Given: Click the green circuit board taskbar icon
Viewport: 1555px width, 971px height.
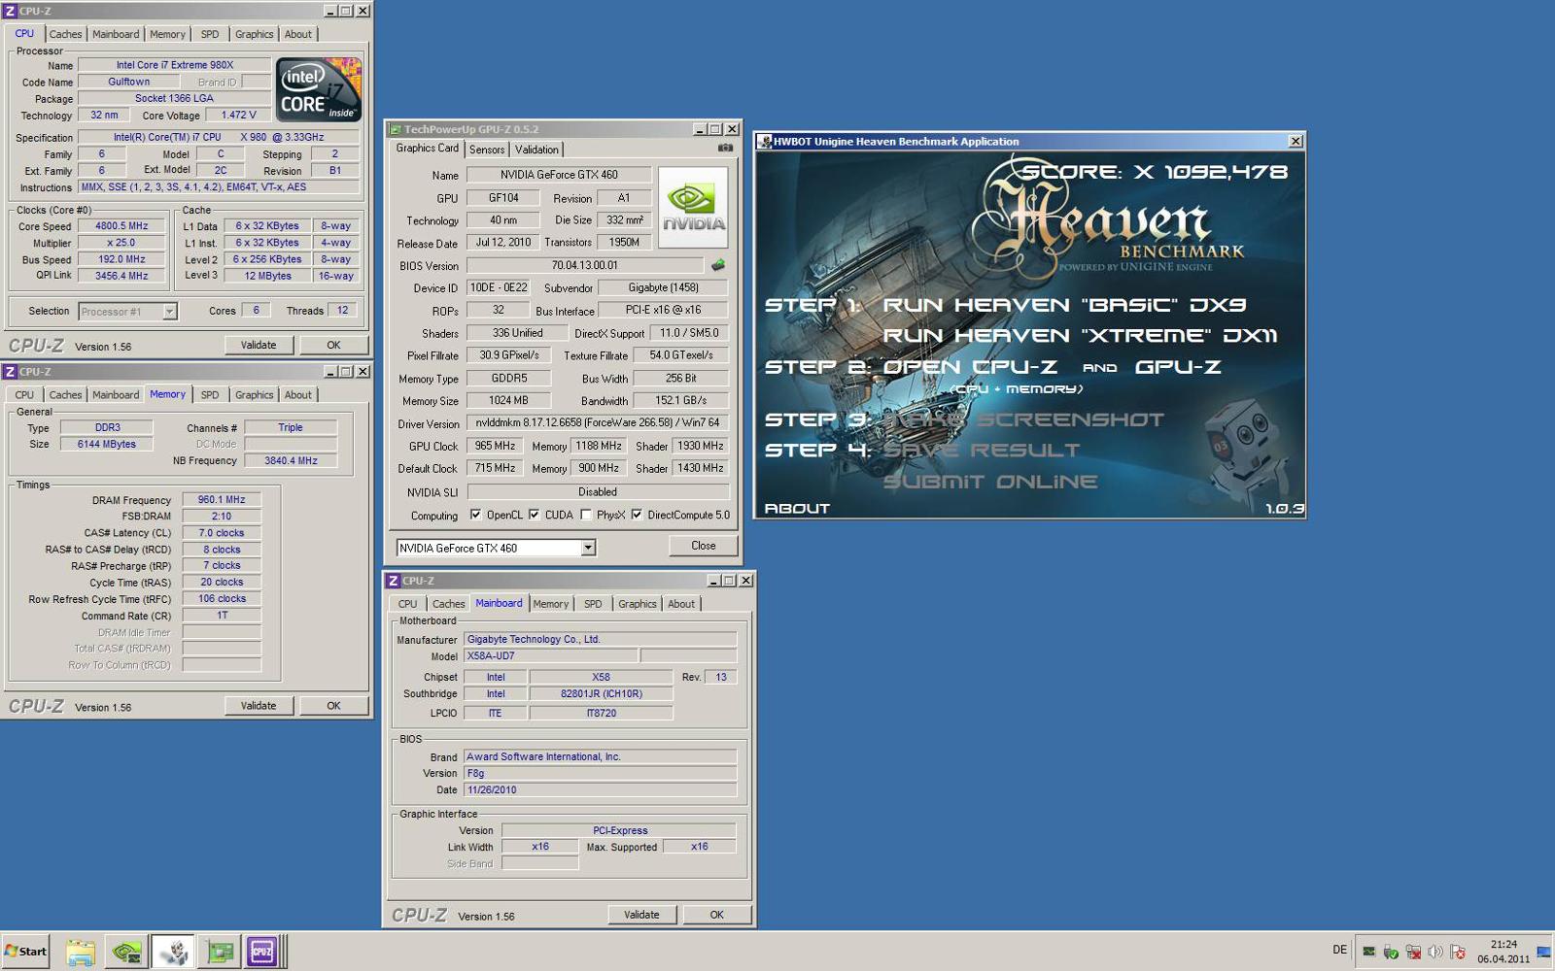Looking at the screenshot, I should [x=221, y=952].
